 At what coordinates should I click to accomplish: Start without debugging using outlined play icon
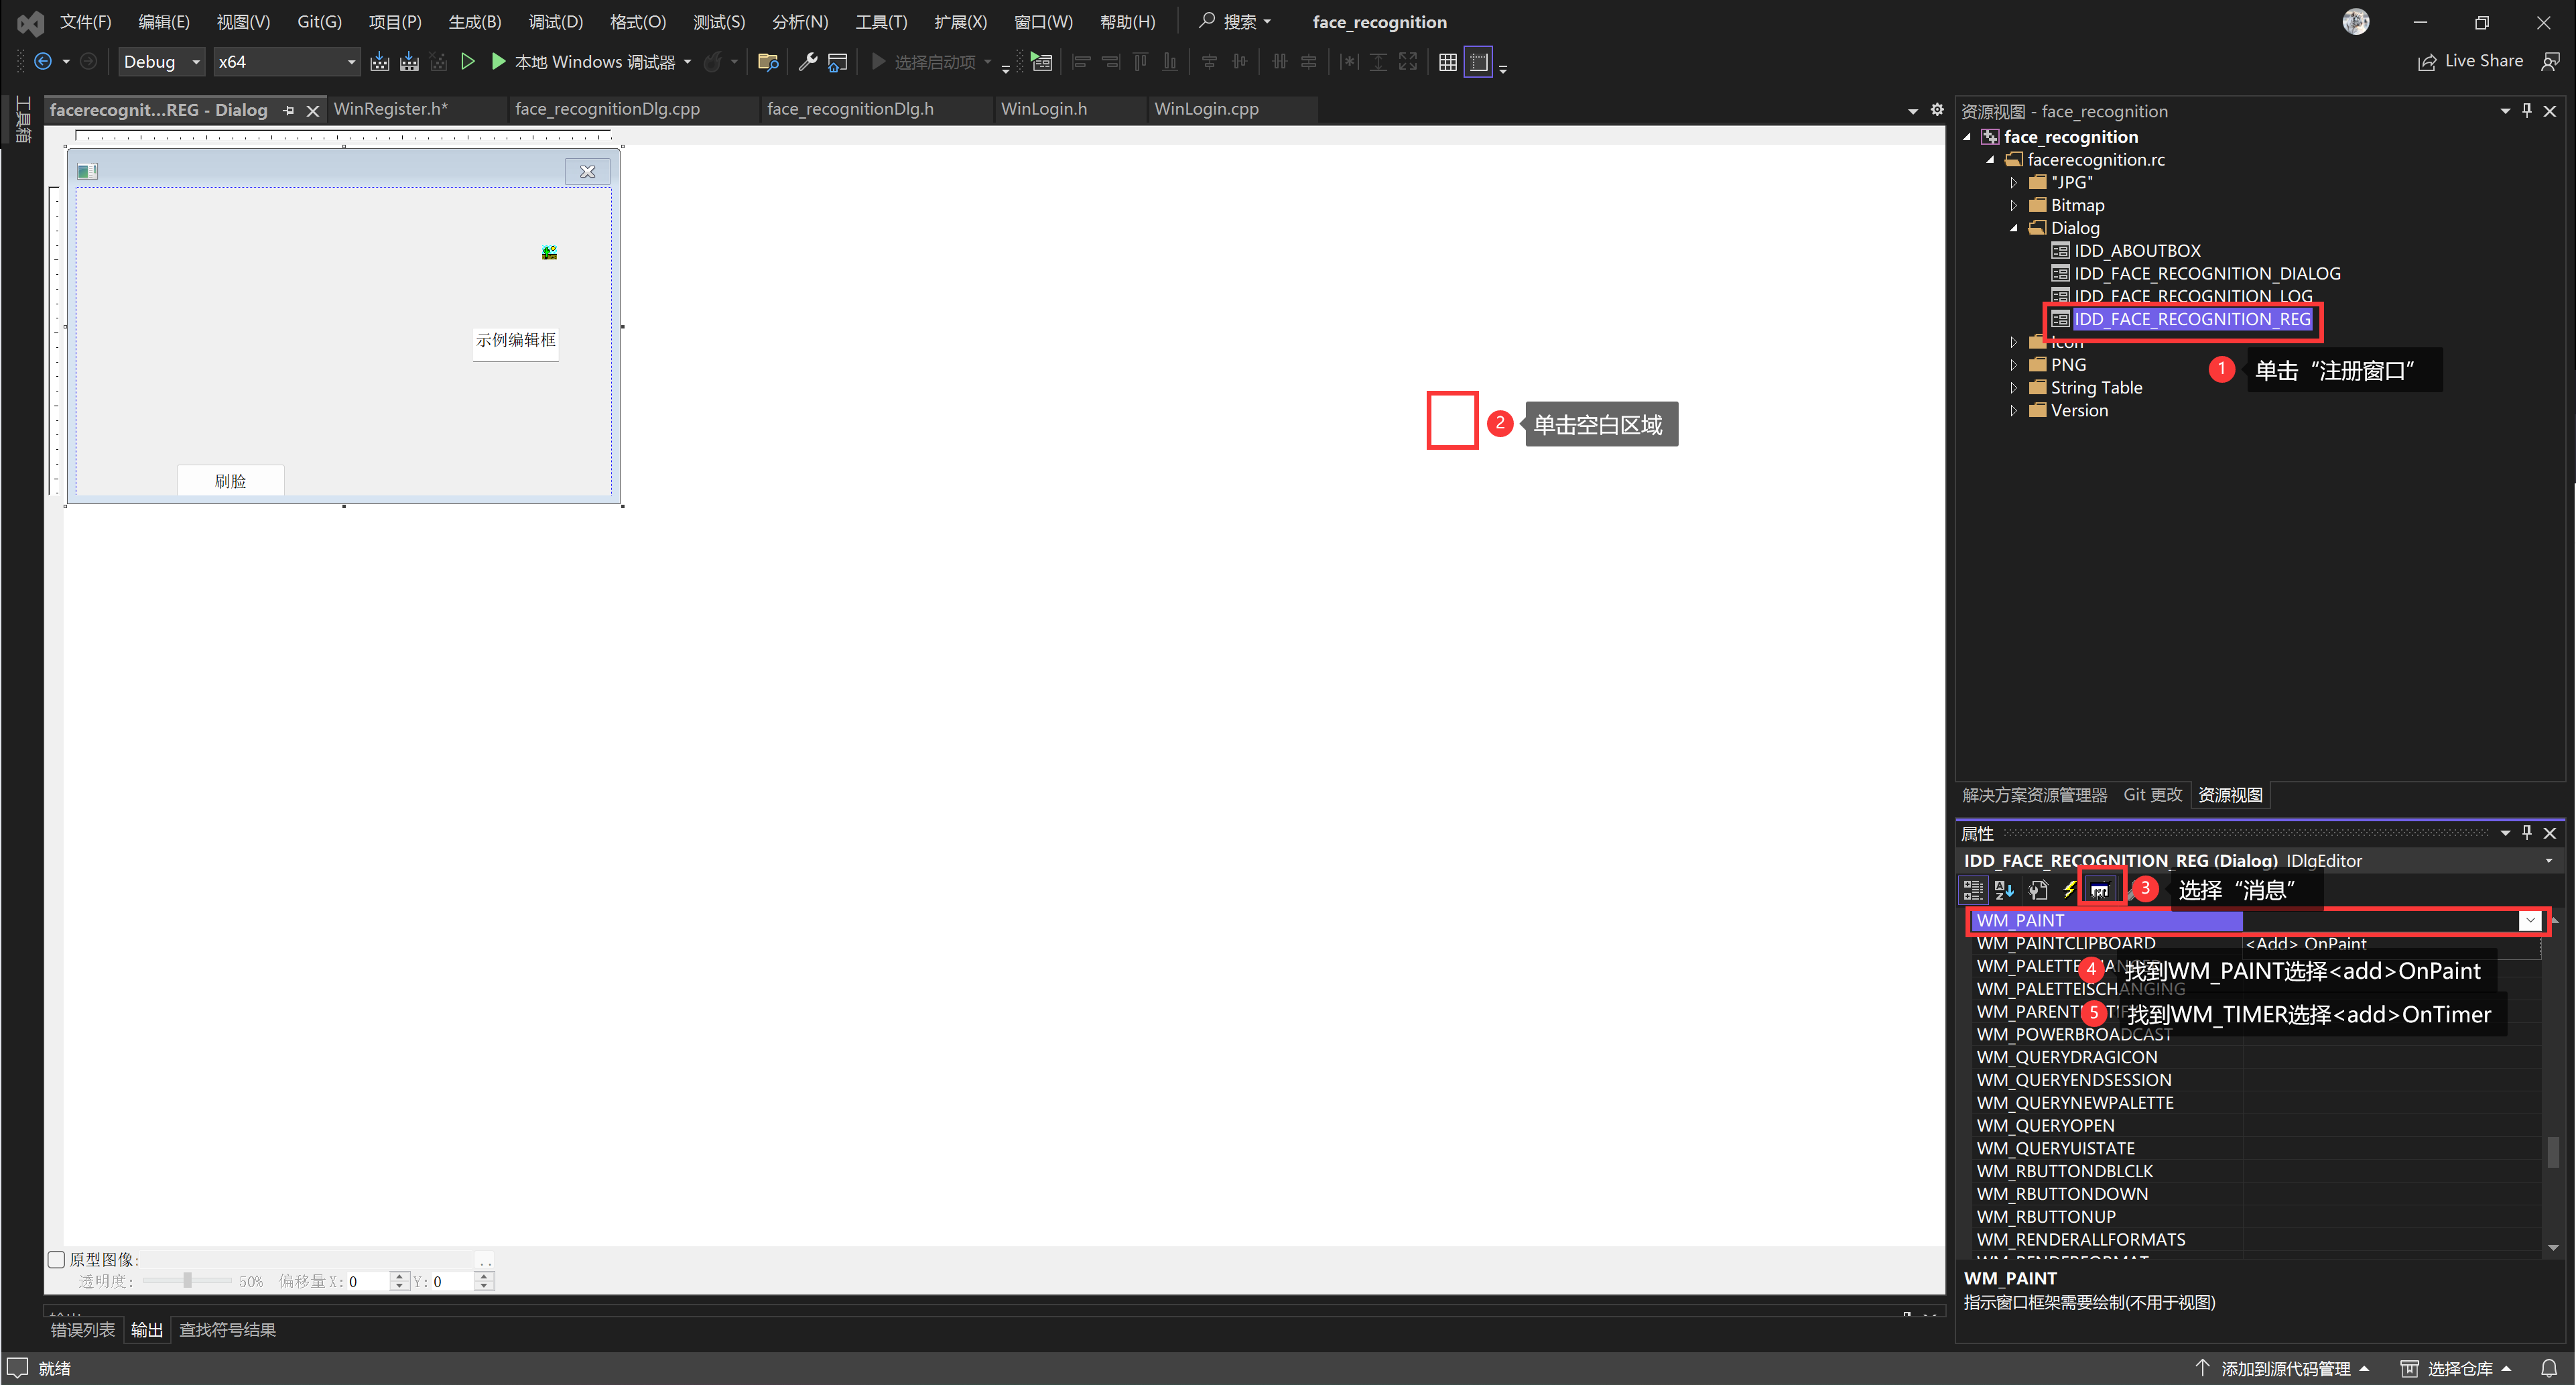(467, 62)
